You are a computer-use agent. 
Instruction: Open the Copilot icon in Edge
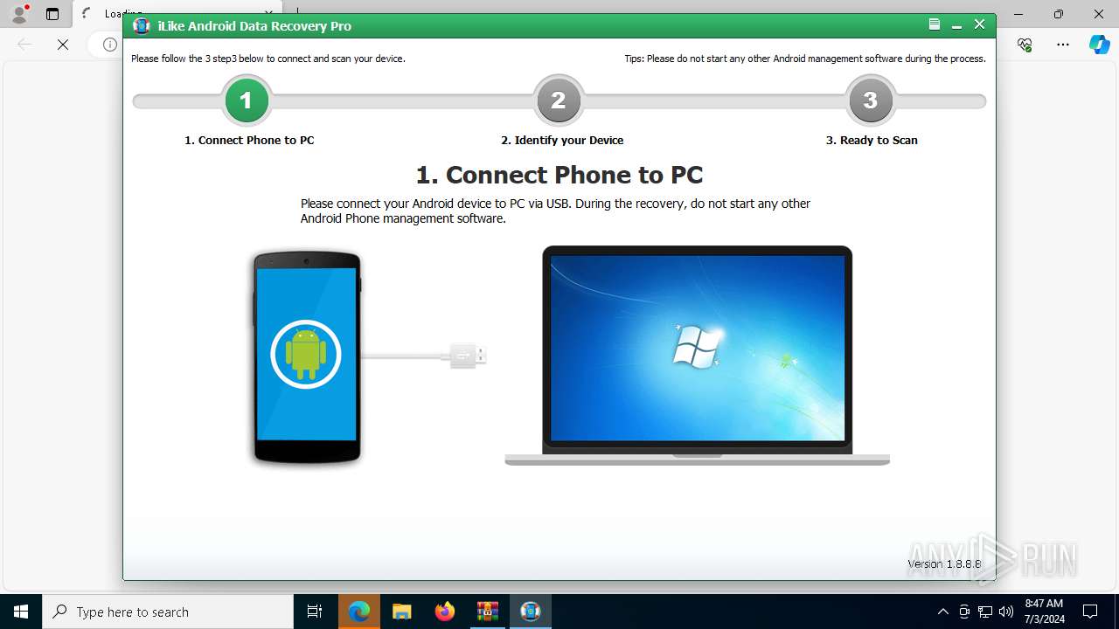point(1099,44)
